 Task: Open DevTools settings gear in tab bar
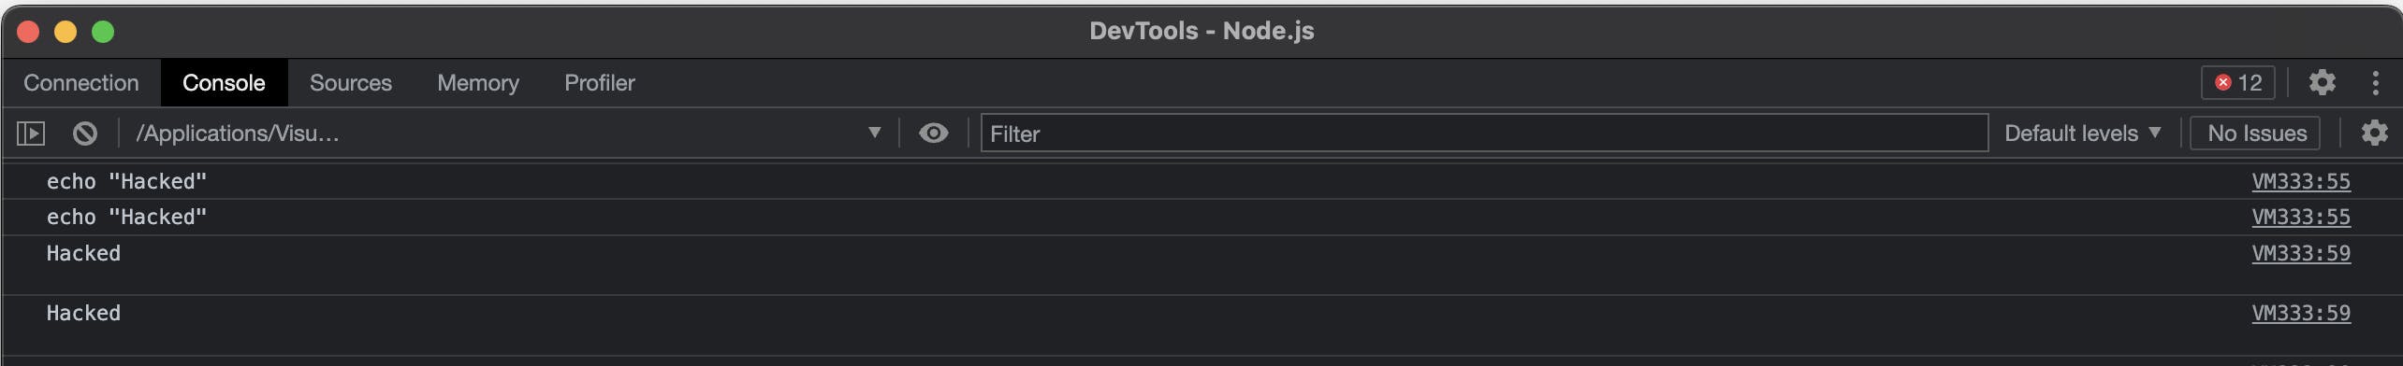click(2322, 83)
